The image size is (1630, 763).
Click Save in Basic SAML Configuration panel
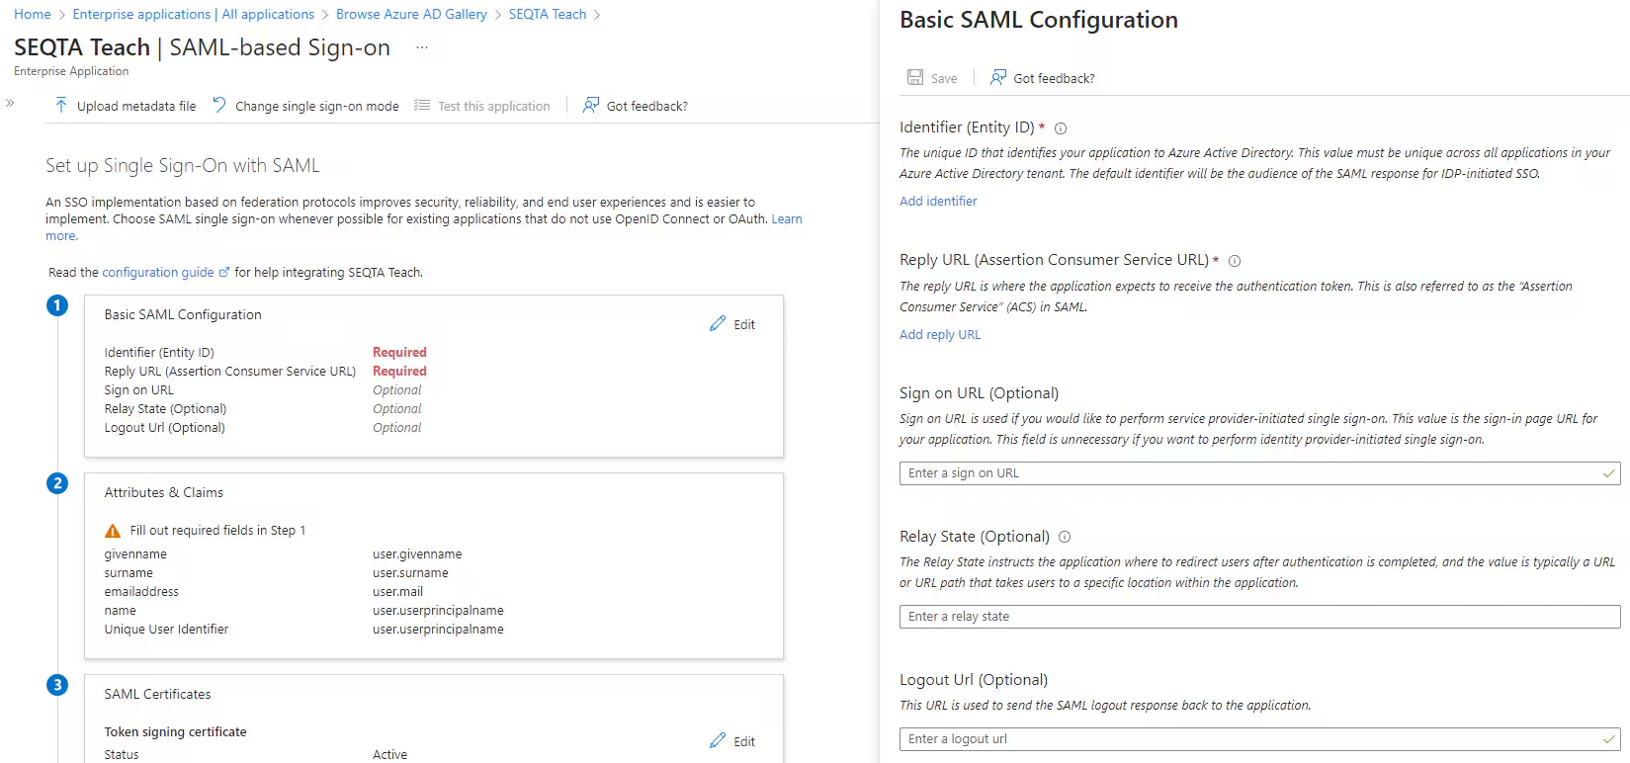pyautogui.click(x=944, y=78)
